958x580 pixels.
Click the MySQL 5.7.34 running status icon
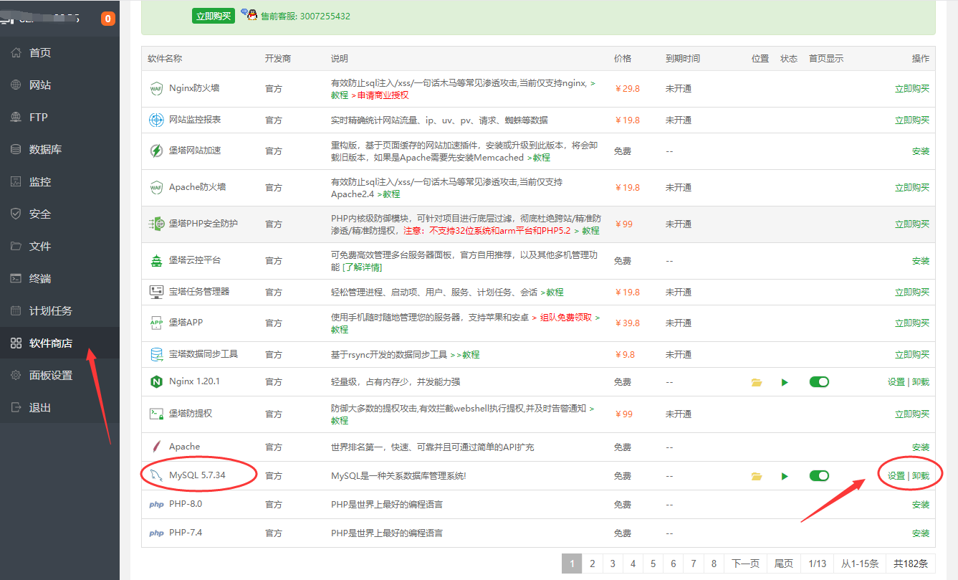(x=785, y=476)
